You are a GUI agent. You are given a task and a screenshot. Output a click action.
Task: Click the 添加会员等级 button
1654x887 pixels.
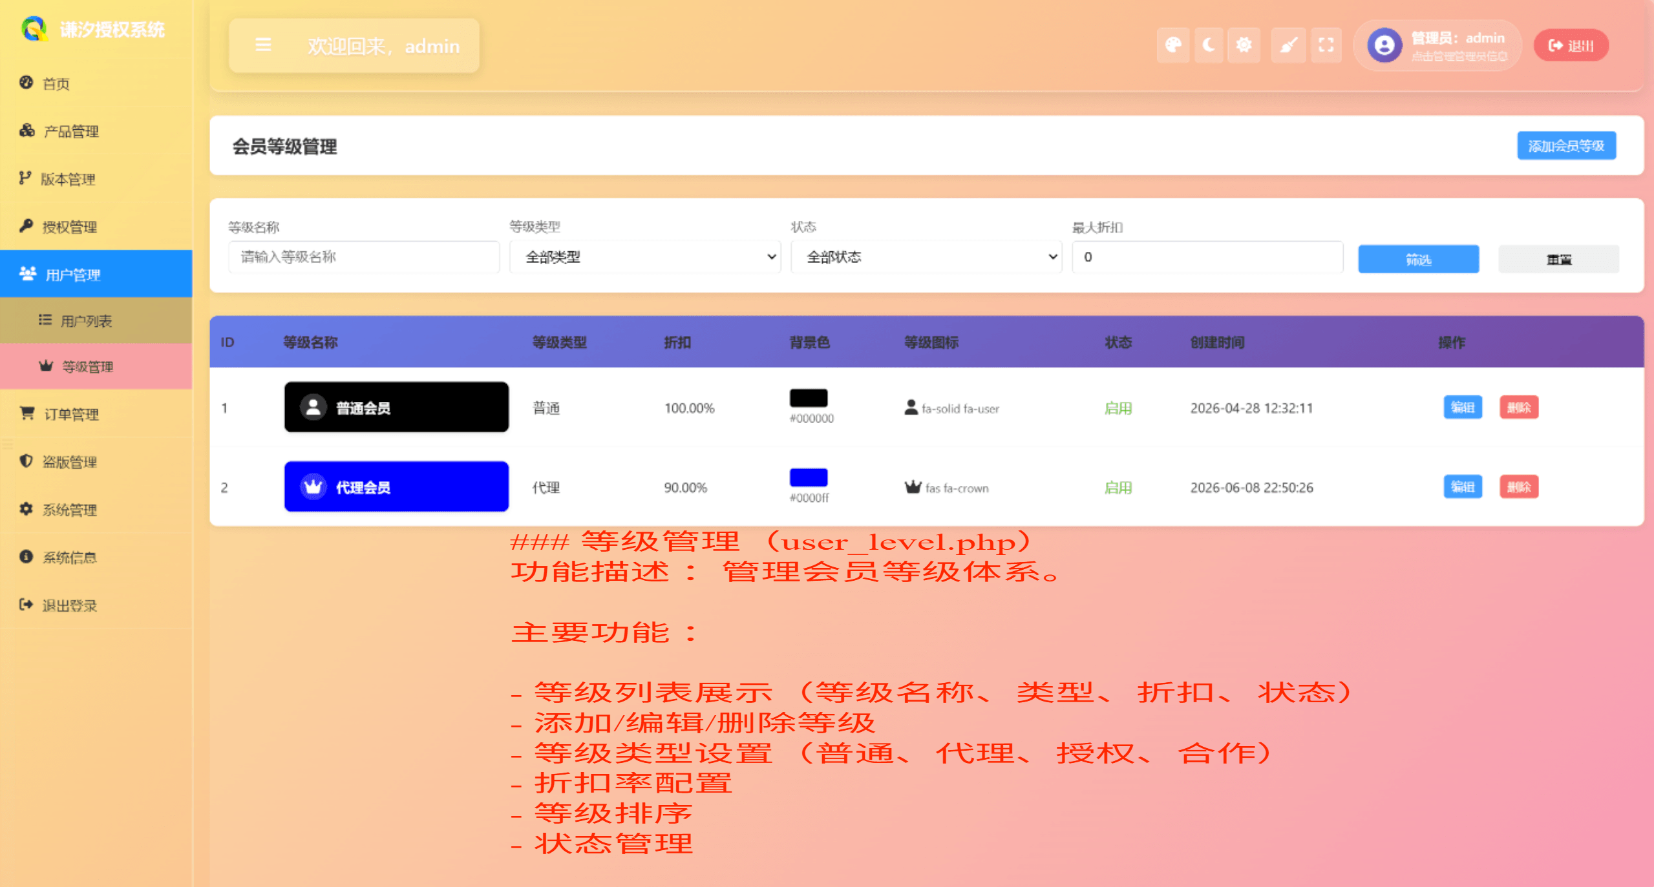[1566, 146]
